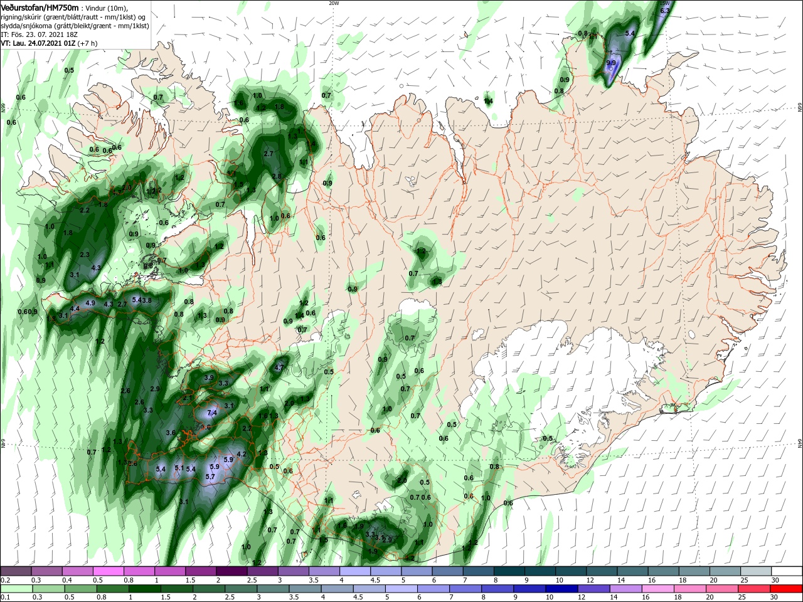
Task: Click the 5.7 precipitation value
Action: (210, 477)
